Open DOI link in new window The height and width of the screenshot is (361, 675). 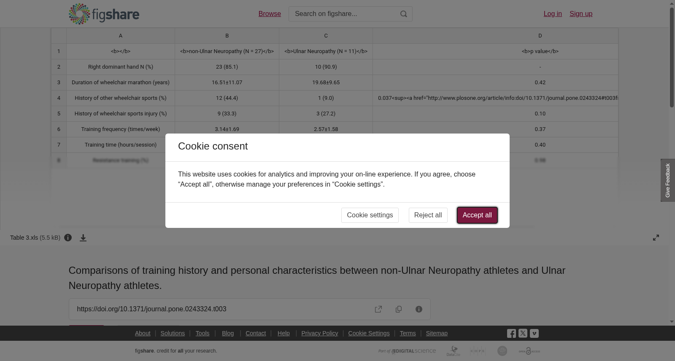point(378,309)
